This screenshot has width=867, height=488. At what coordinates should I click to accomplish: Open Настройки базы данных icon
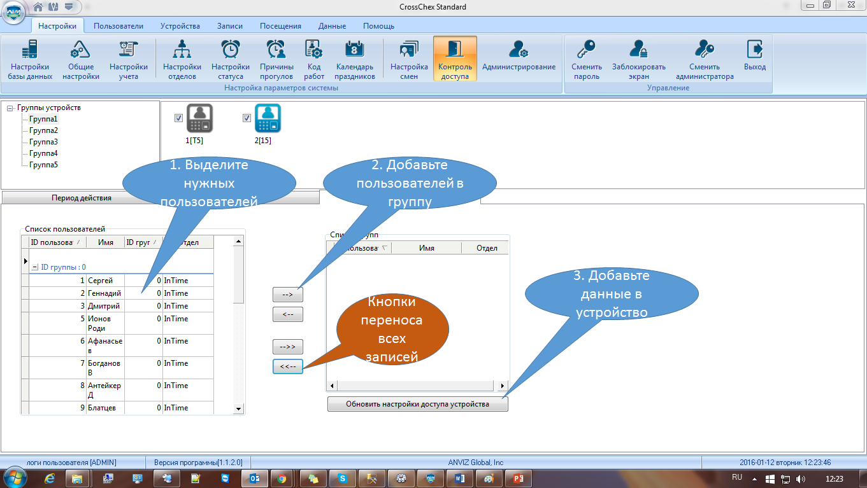[30, 50]
